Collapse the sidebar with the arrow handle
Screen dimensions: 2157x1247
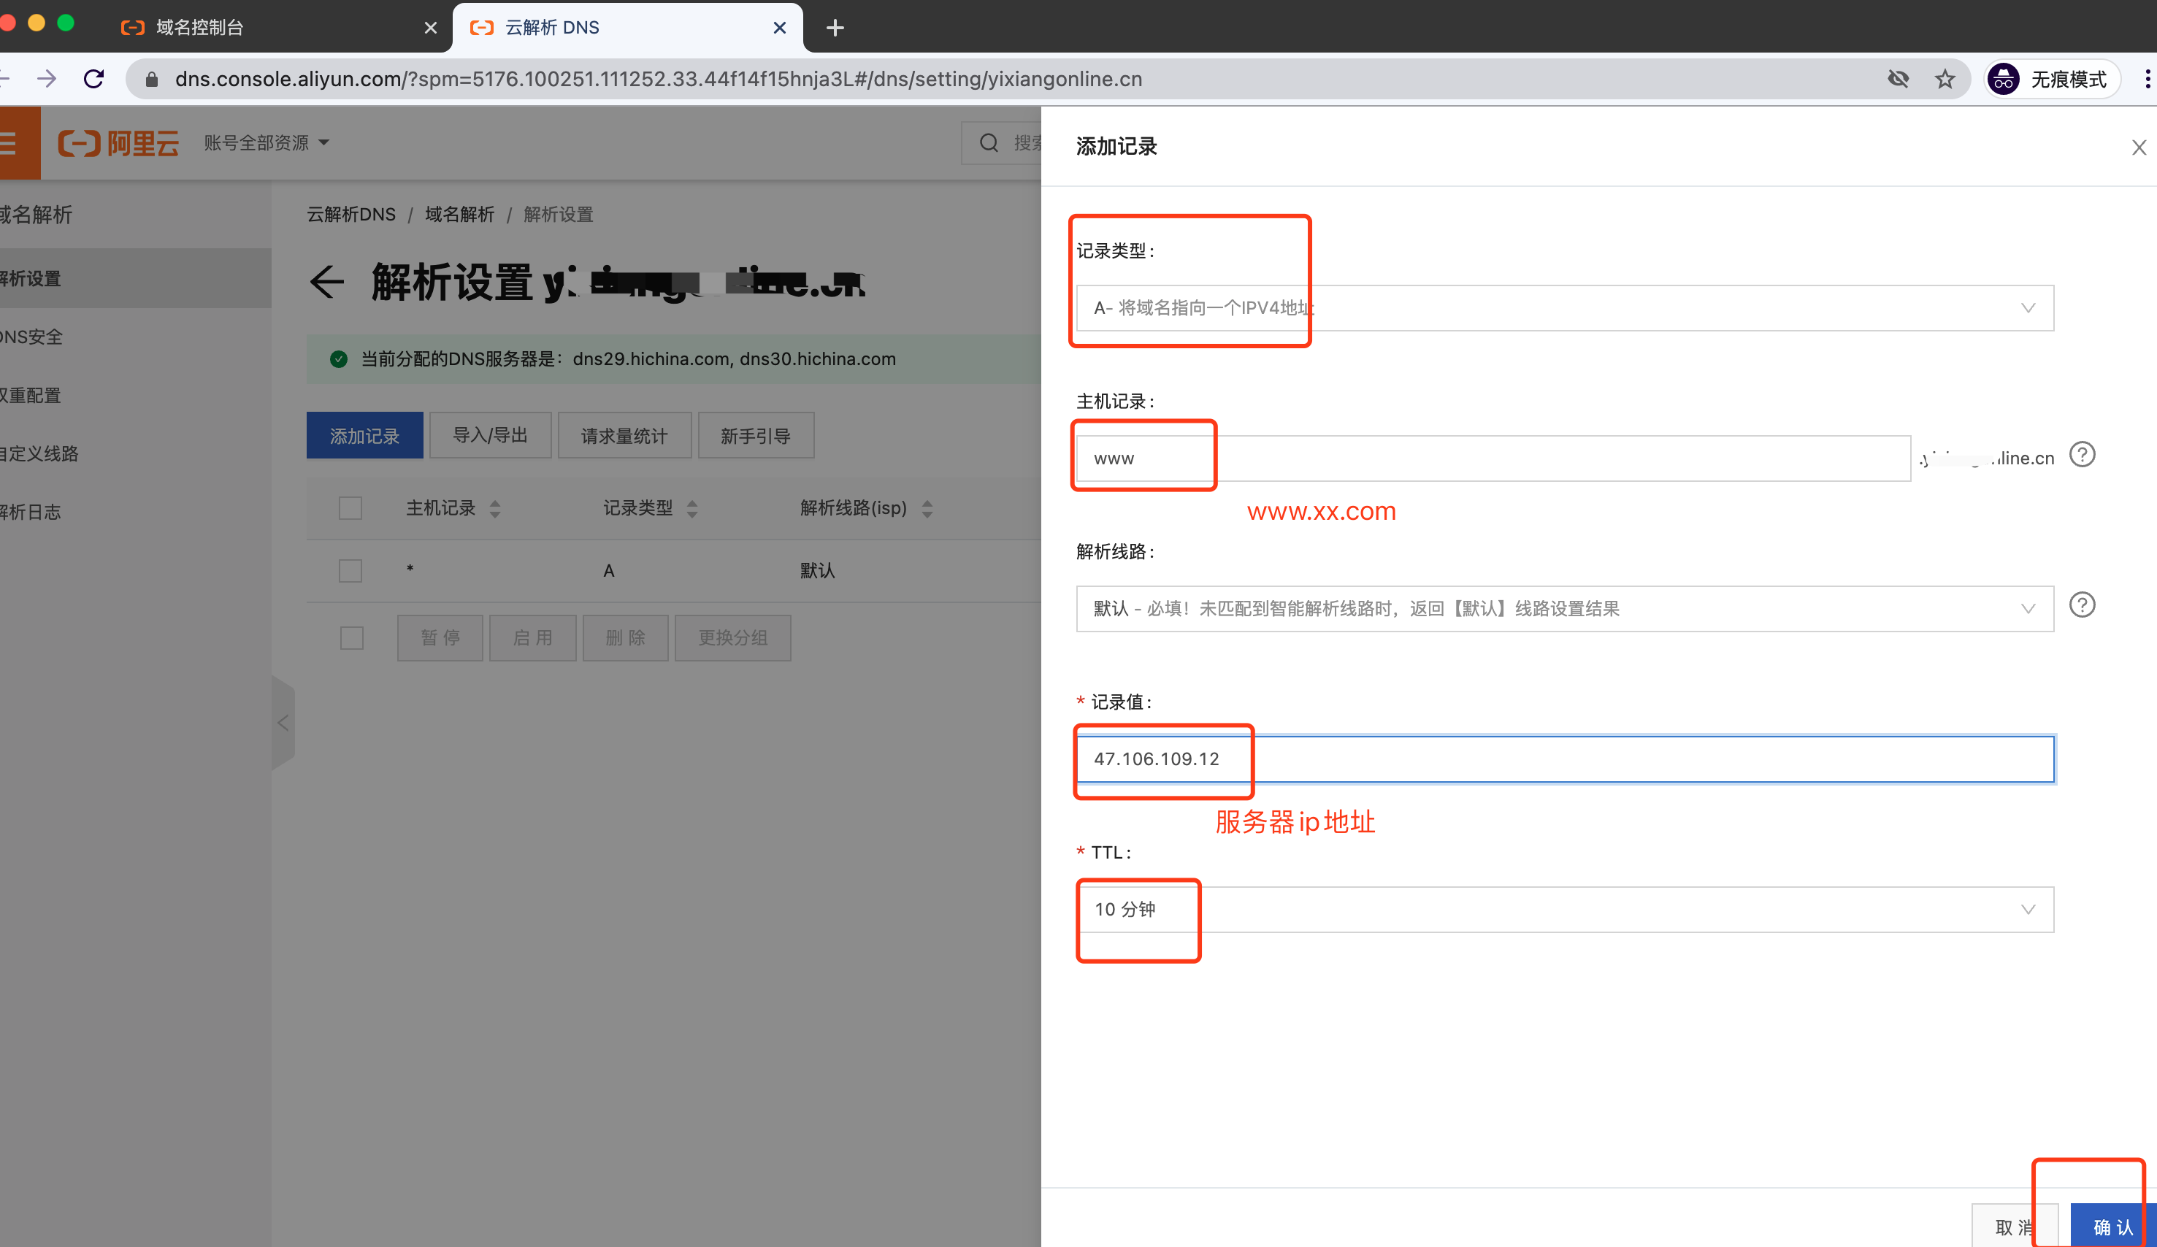coord(283,724)
